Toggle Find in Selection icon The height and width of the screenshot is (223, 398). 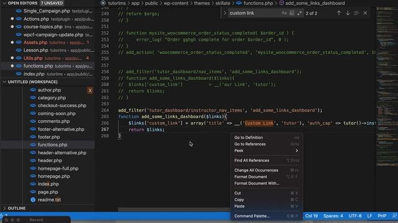[356, 13]
